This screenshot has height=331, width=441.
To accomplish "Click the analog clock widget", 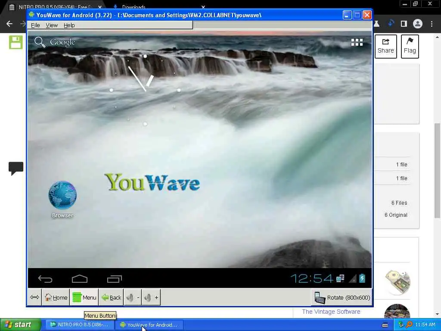I will coord(145,90).
